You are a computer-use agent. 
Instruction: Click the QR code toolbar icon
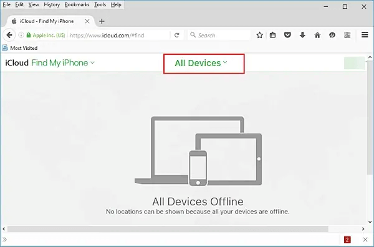coord(347,36)
